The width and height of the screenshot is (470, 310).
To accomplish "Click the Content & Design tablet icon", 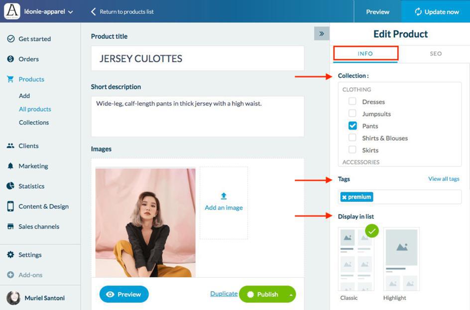I will click(x=10, y=206).
